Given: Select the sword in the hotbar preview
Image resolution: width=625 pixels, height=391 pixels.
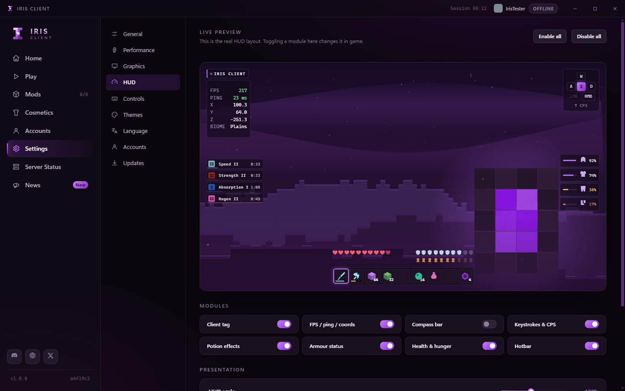Looking at the screenshot, I should tap(341, 276).
